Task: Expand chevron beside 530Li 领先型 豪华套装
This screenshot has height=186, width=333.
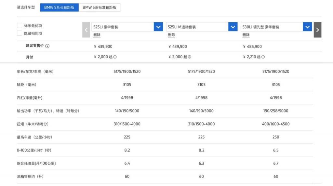Action: click(308, 27)
